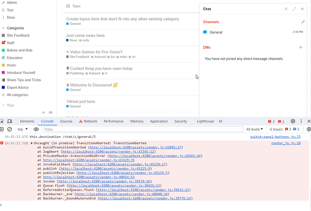Open the Share Tips and Tricks category
This screenshot has width=311, height=211.
[x=24, y=80]
